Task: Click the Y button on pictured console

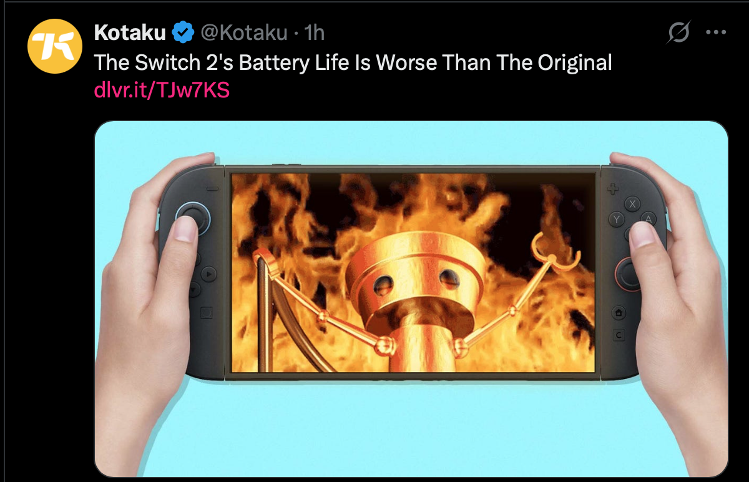Action: click(x=617, y=219)
